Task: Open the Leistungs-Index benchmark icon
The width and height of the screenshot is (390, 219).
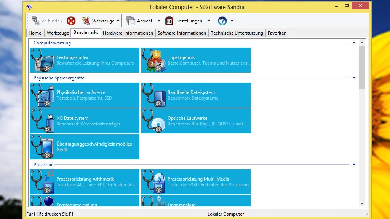Action: click(x=43, y=60)
